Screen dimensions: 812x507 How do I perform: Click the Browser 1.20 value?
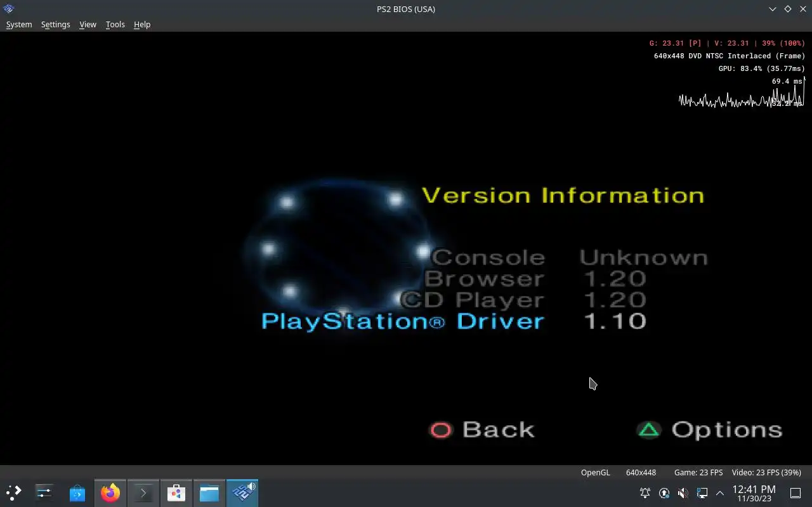(614, 278)
